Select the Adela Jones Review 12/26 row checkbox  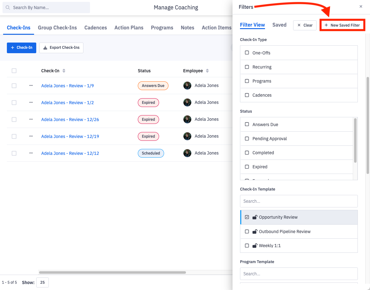[x=14, y=120]
